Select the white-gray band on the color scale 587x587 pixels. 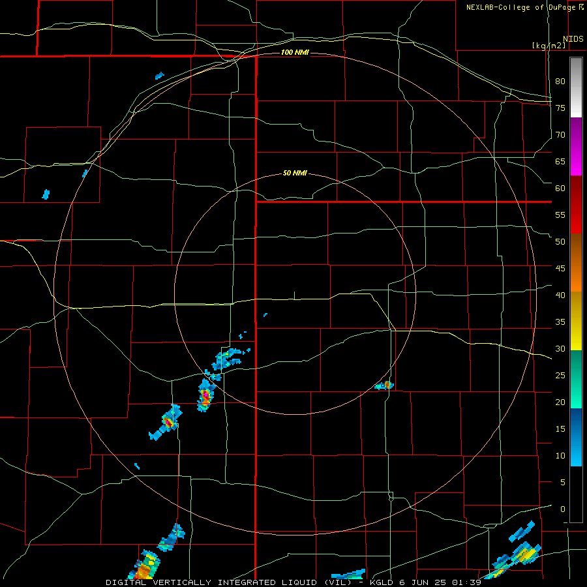(x=576, y=87)
